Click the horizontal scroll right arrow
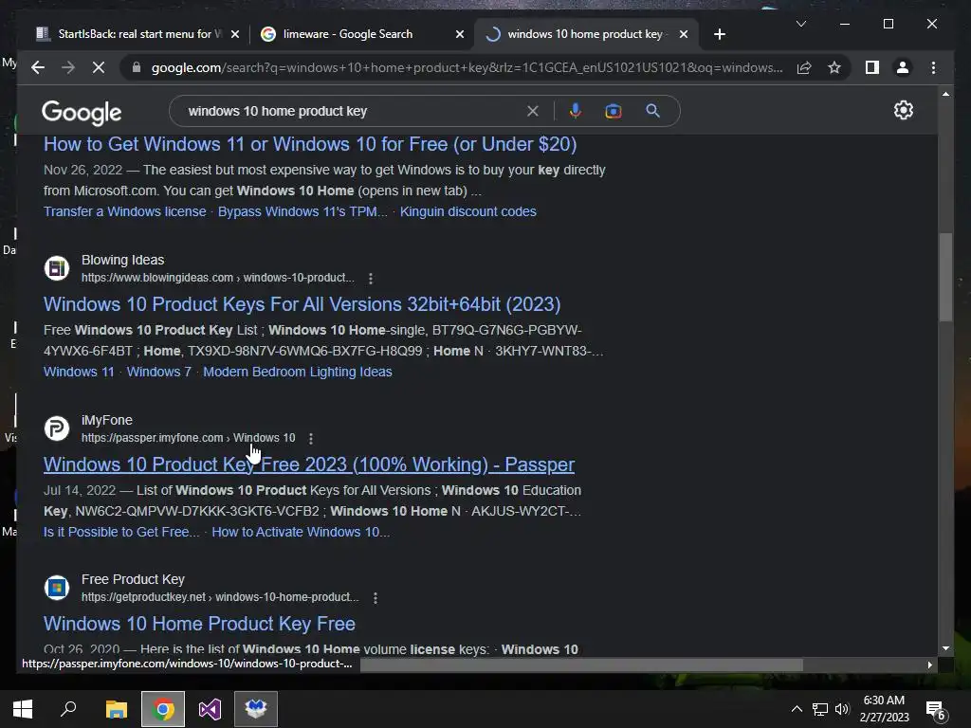Image resolution: width=971 pixels, height=728 pixels. (x=929, y=664)
